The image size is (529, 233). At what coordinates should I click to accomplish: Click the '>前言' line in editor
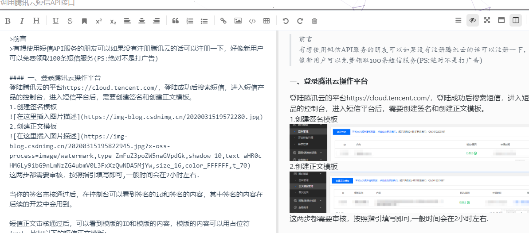point(18,39)
